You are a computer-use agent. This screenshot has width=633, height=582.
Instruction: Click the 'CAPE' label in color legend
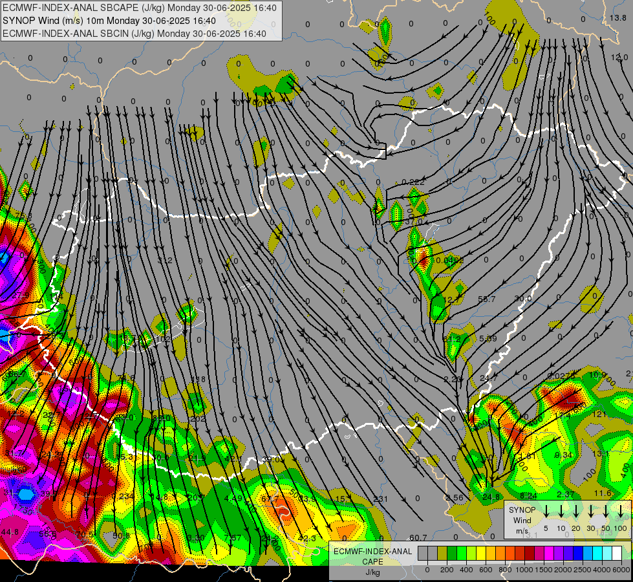[372, 562]
